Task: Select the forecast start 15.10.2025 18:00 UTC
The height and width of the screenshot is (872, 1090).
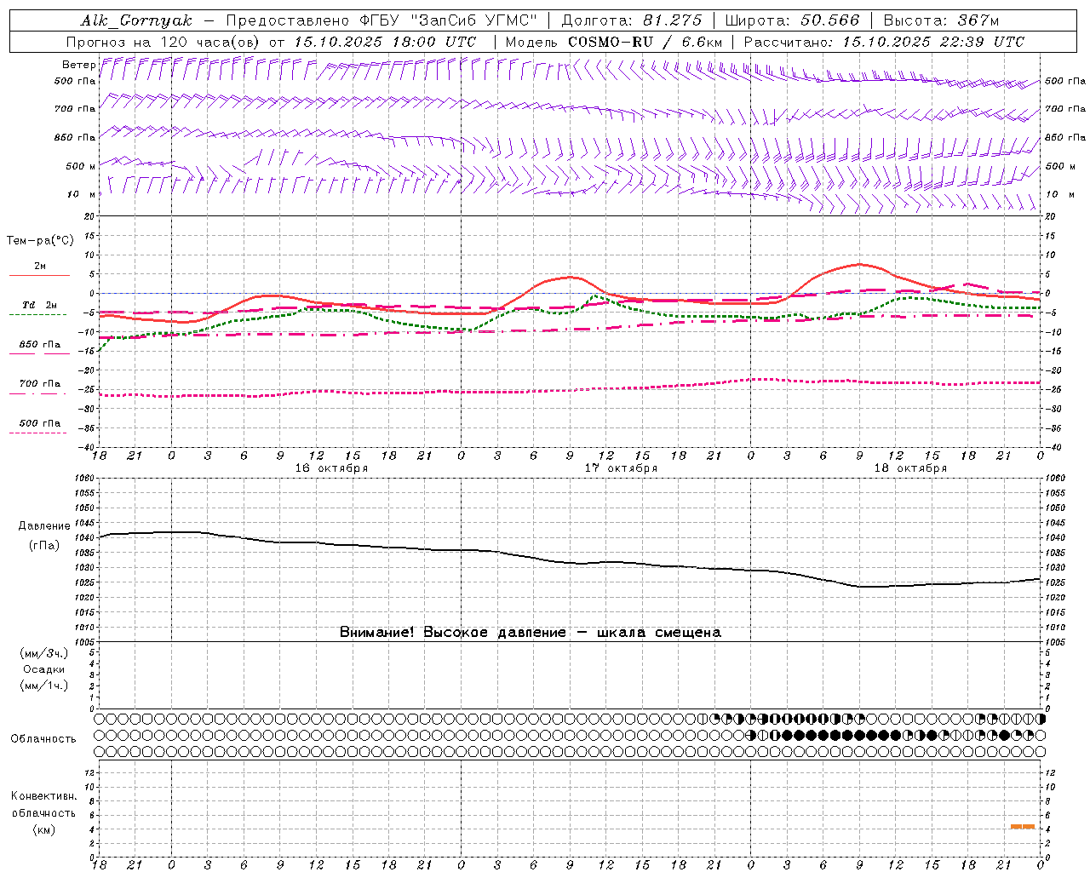Action: point(385,42)
